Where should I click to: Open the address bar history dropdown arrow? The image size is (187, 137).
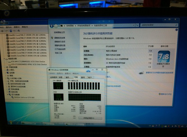coord(134,25)
